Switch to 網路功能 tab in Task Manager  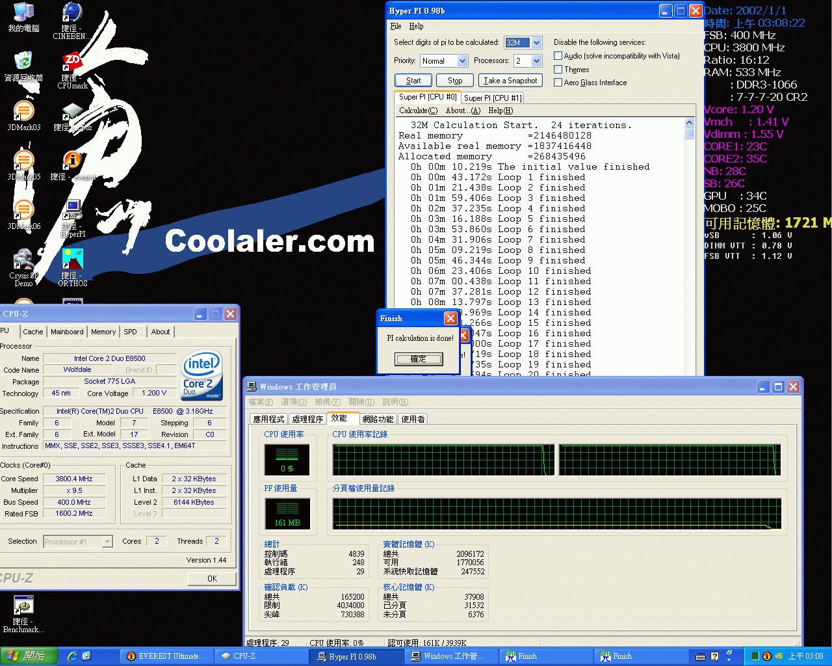[x=378, y=419]
